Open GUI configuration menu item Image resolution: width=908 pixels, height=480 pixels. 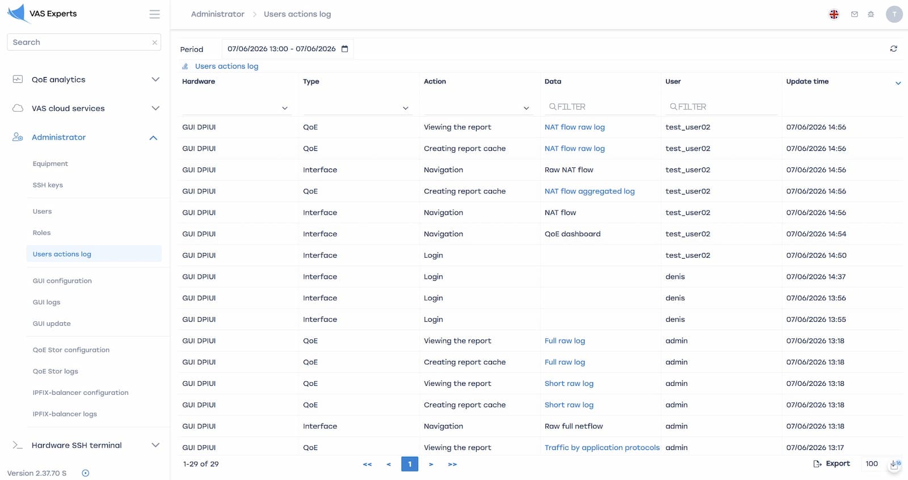point(62,281)
